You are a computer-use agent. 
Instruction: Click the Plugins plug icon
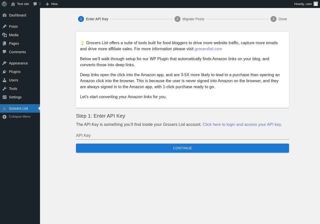(x=4, y=72)
